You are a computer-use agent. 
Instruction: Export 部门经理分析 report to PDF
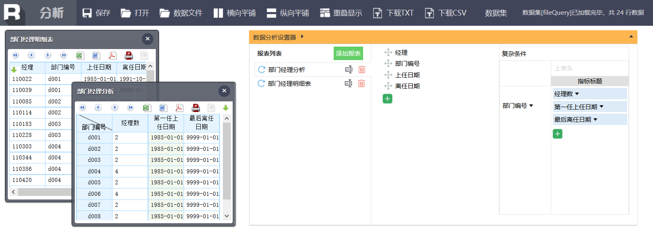[179, 108]
